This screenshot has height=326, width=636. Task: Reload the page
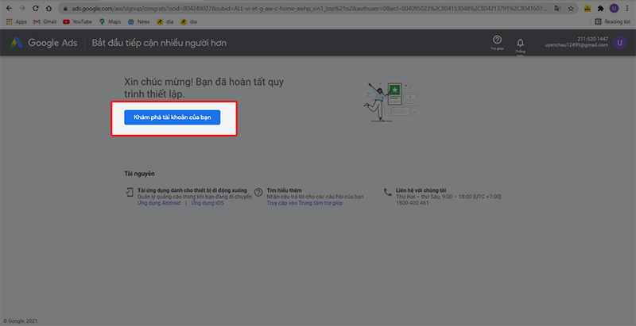pos(33,8)
